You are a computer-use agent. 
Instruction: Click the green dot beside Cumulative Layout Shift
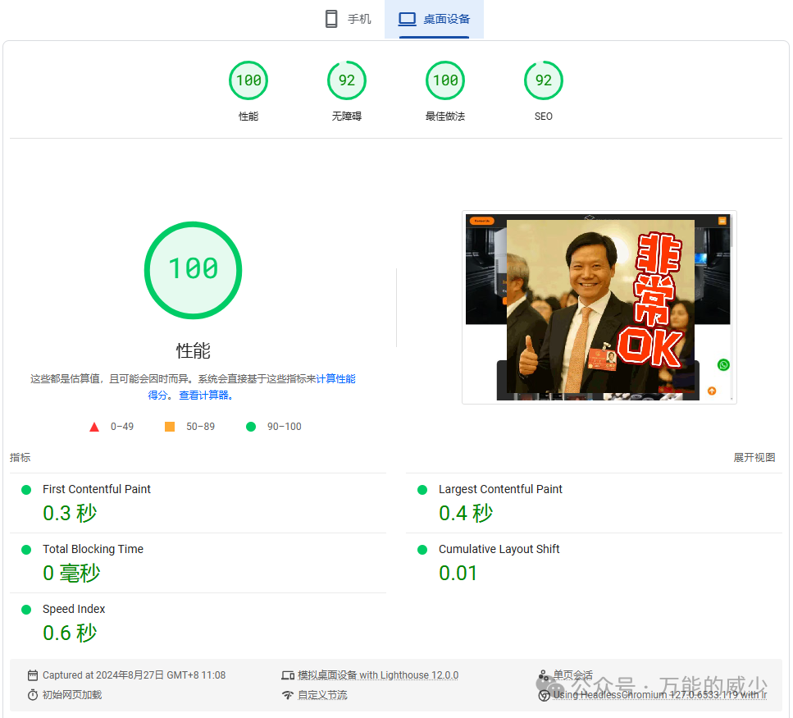click(422, 550)
